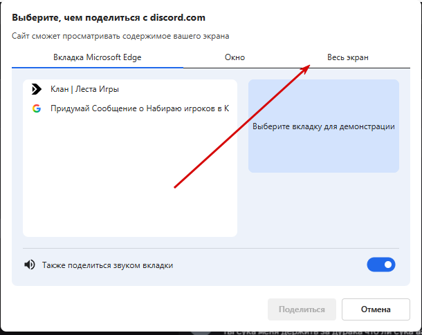Screen dimensions: 422x335
Task: Choose the Клан | Леста Игры tab entry
Action: pyautogui.click(x=130, y=89)
